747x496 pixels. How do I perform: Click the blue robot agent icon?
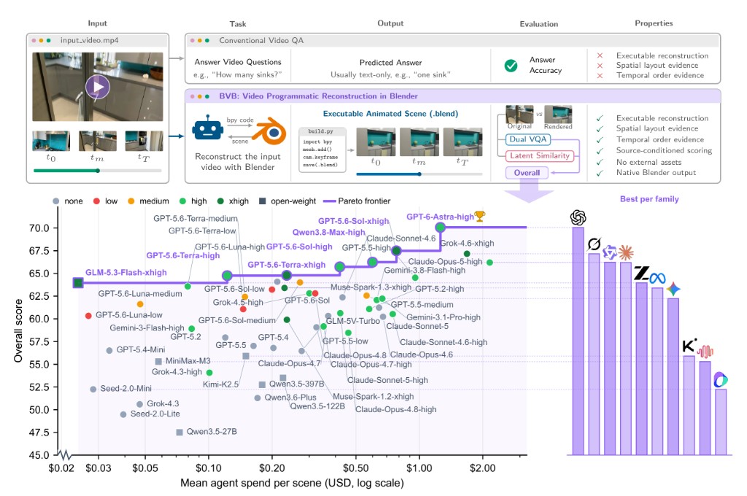[x=208, y=128]
